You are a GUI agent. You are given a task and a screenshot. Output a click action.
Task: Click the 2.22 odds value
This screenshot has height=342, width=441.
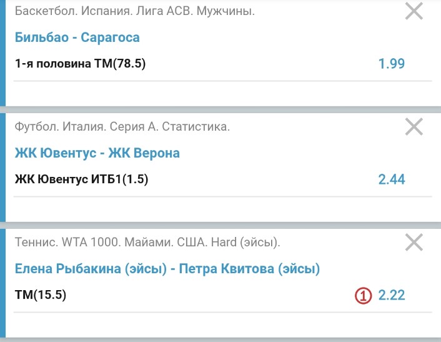392,296
